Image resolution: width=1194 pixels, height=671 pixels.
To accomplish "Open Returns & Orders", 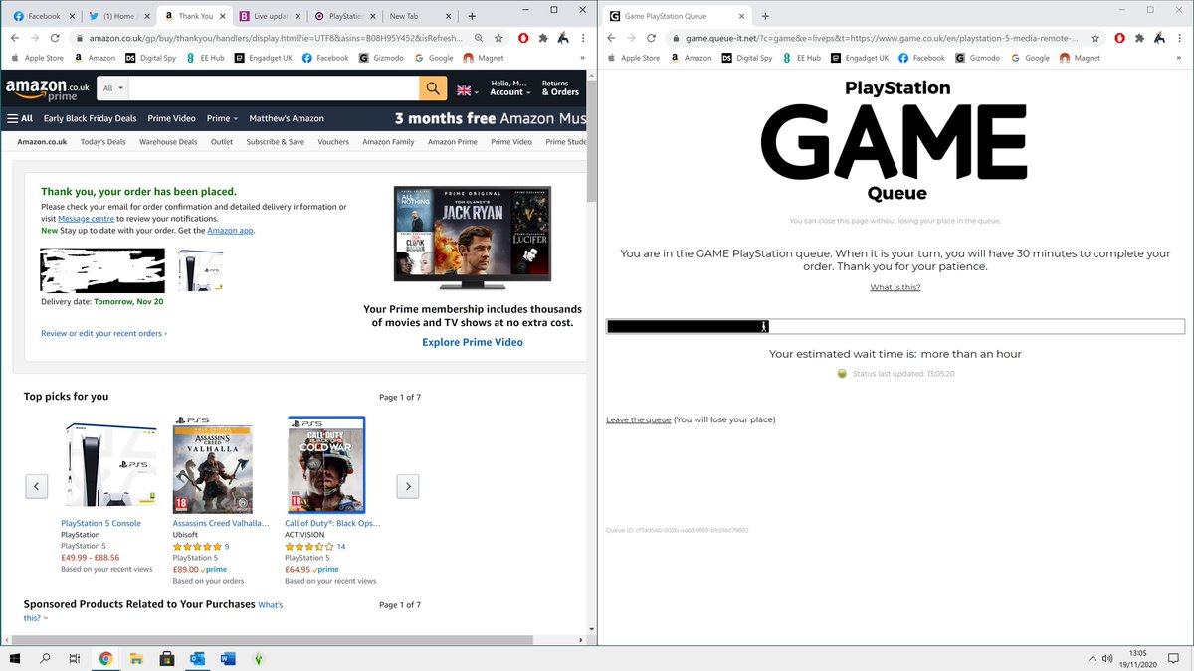I will click(560, 87).
